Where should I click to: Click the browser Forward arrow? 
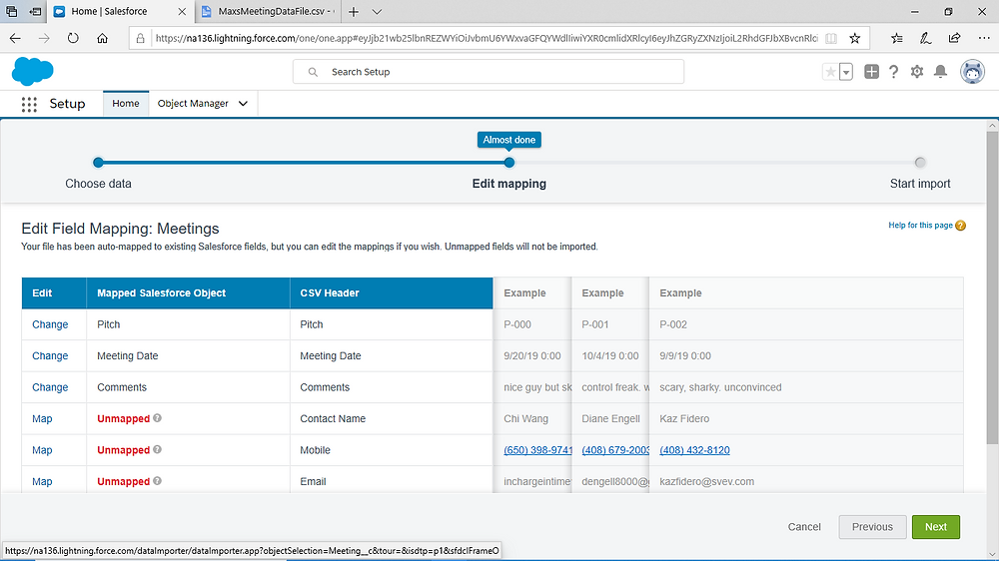[x=44, y=38]
